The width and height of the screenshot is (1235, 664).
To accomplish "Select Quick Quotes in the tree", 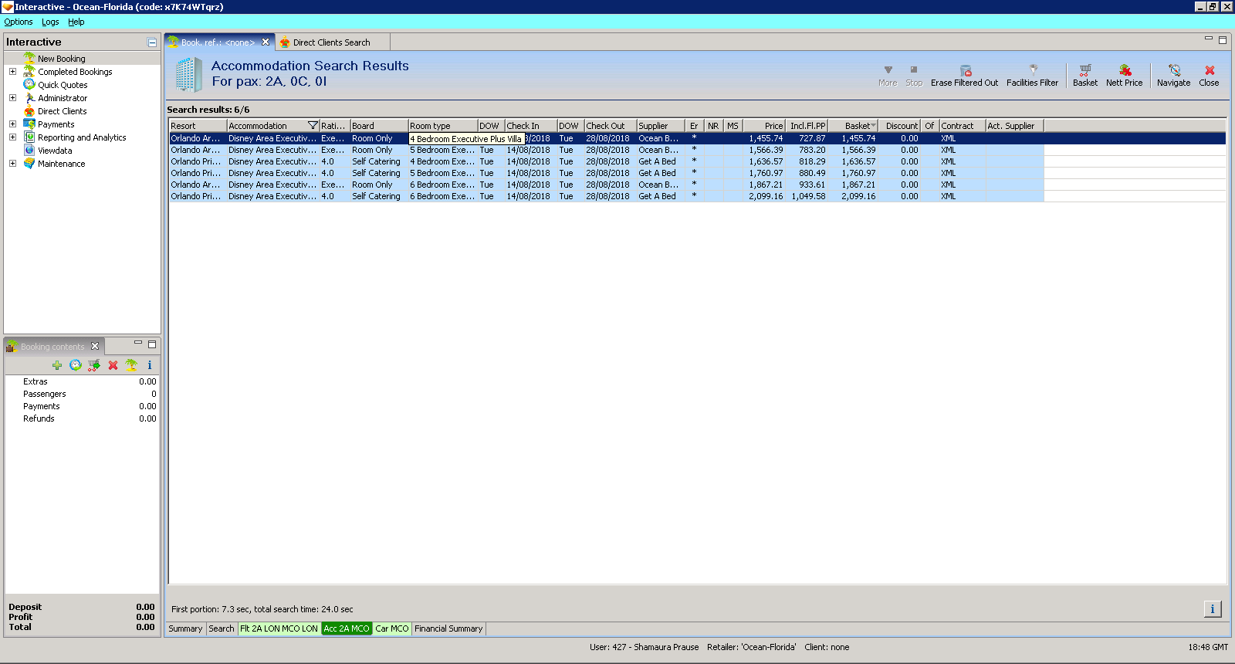I will pyautogui.click(x=63, y=85).
